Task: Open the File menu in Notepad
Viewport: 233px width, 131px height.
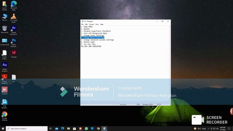Action: click(x=82, y=24)
